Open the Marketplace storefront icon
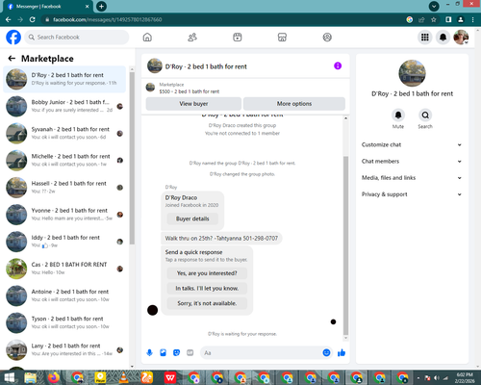 click(x=282, y=38)
